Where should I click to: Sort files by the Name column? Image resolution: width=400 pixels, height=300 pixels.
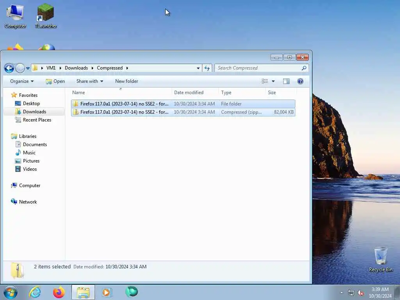point(121,92)
